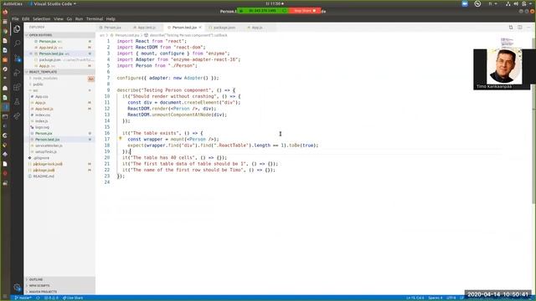
Task: Open the Run menu
Action: (x=79, y=18)
